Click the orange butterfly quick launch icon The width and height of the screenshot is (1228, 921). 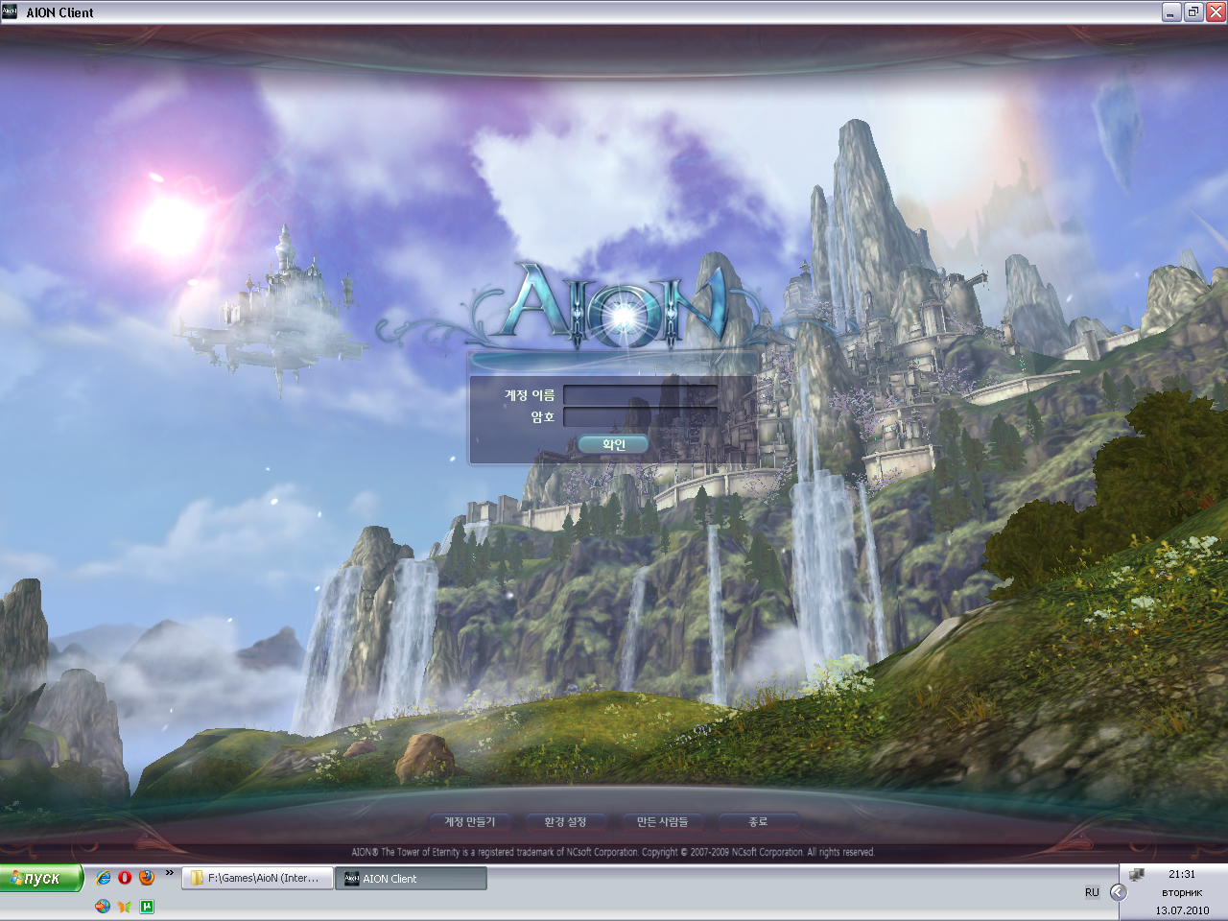(125, 906)
